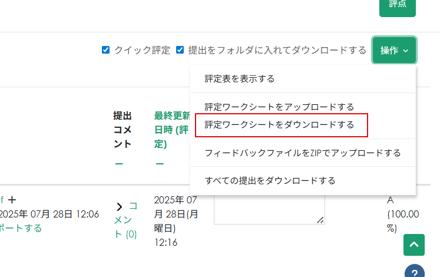Choose 評定ワークシートをアップロードする menu item

click(279, 107)
